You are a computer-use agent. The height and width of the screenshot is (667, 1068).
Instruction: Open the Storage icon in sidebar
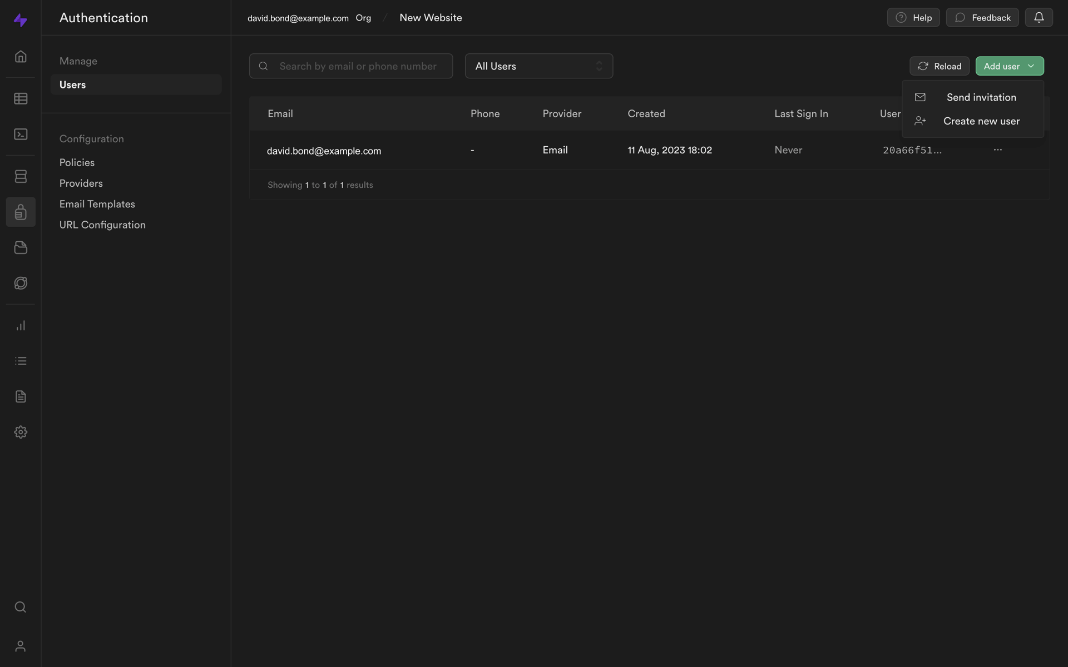pos(21,247)
